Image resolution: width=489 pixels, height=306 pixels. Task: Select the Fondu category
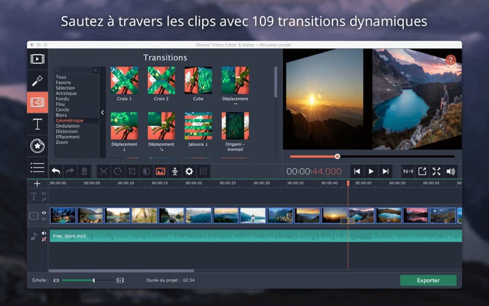pos(62,99)
